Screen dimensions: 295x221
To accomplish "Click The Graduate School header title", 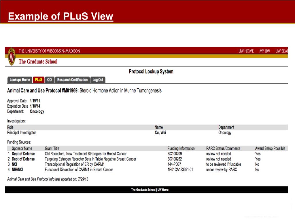I will pyautogui.click(x=38, y=61).
